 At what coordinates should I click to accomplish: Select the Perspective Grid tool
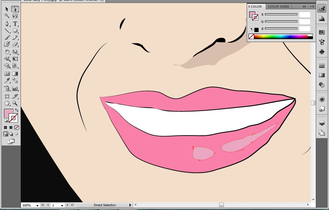coord(15,66)
